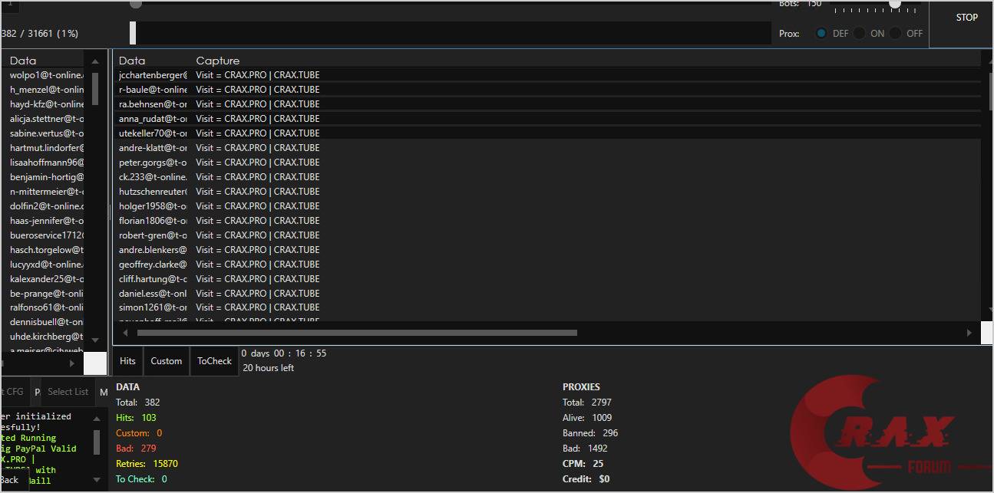Click the right arrow of the left list horizontal scrollbar
This screenshot has width=994, height=493.
click(73, 363)
